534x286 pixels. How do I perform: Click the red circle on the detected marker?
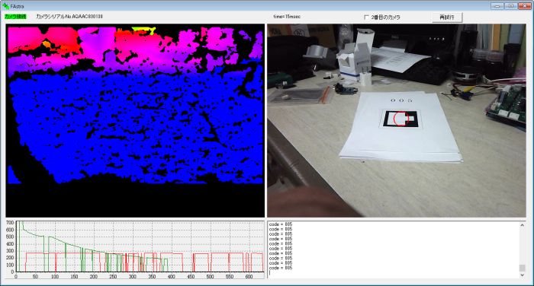click(400, 119)
